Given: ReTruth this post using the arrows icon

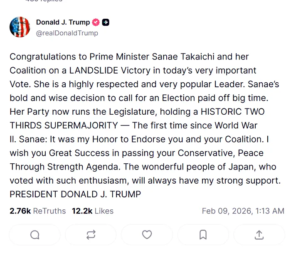Looking at the screenshot, I should (91, 235).
